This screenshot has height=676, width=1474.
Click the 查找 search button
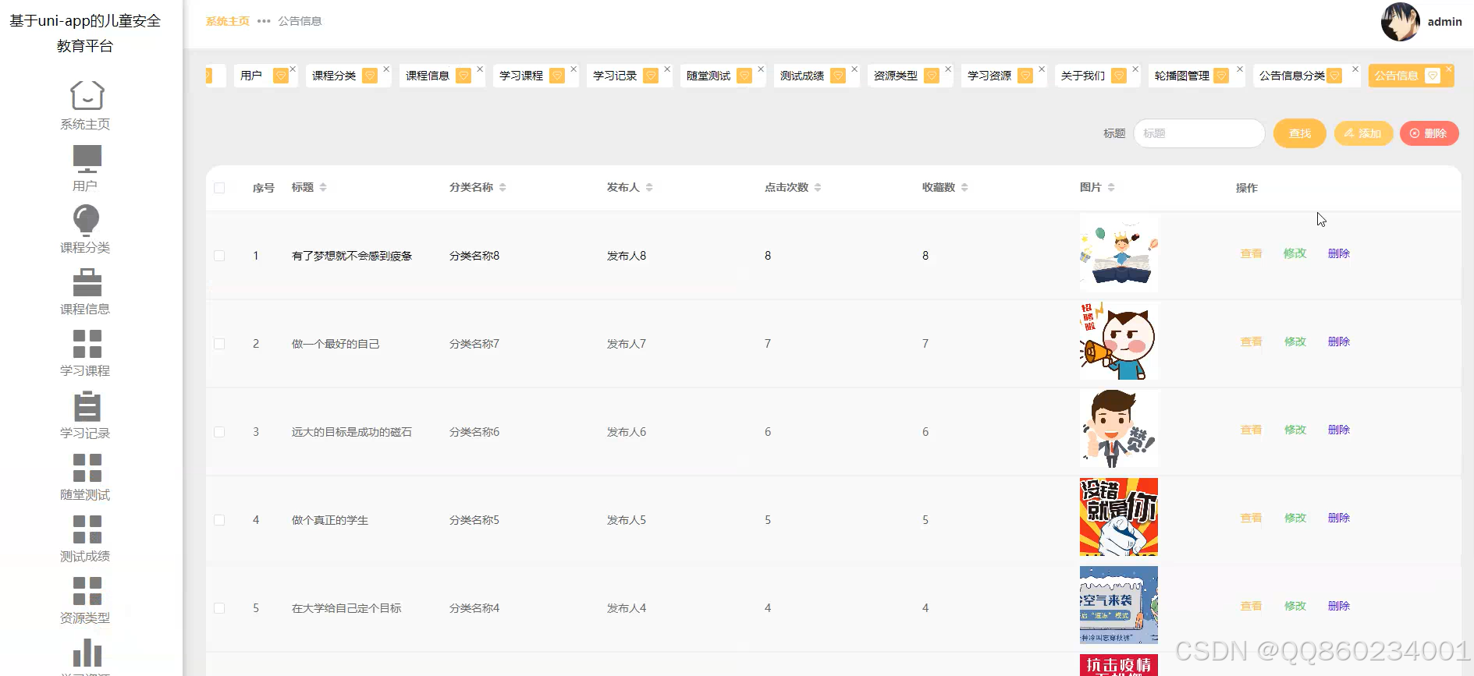point(1300,133)
